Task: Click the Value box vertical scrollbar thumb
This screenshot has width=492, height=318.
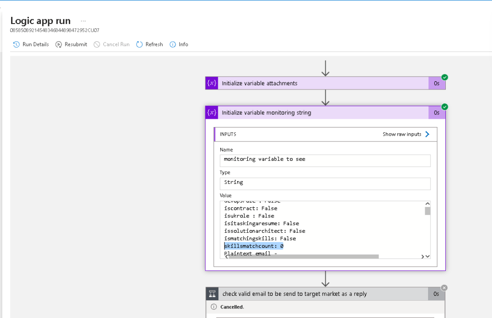Action: (x=428, y=211)
